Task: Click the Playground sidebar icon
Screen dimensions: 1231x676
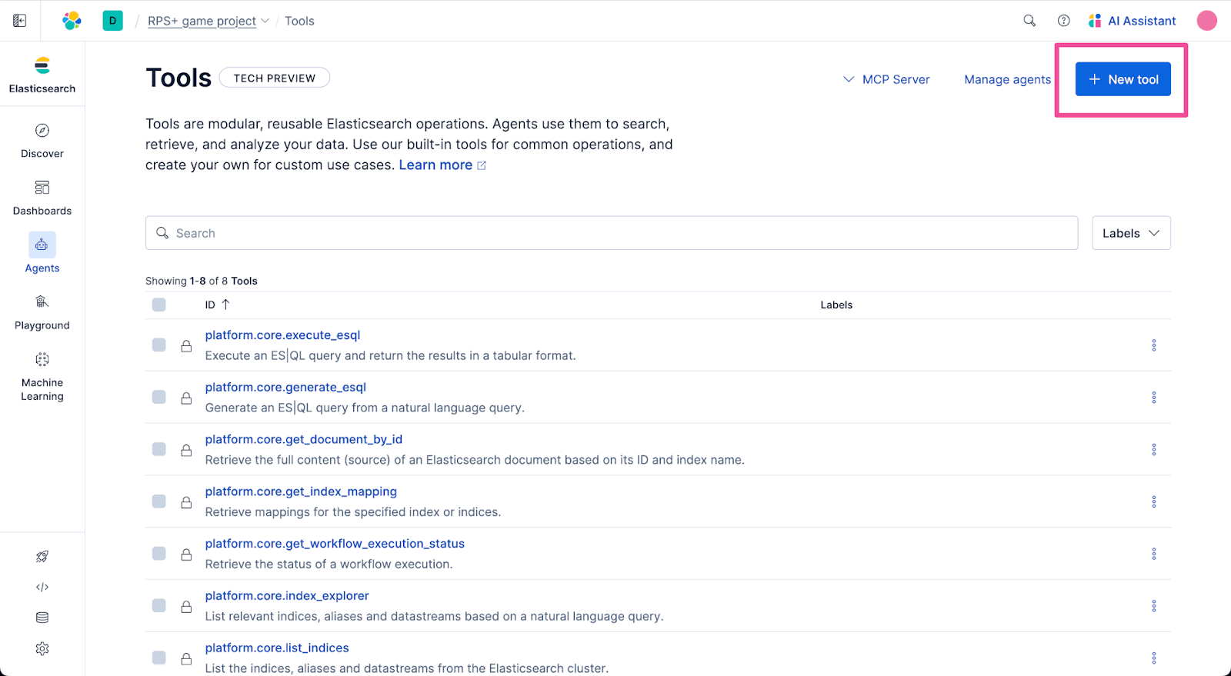Action: [42, 302]
